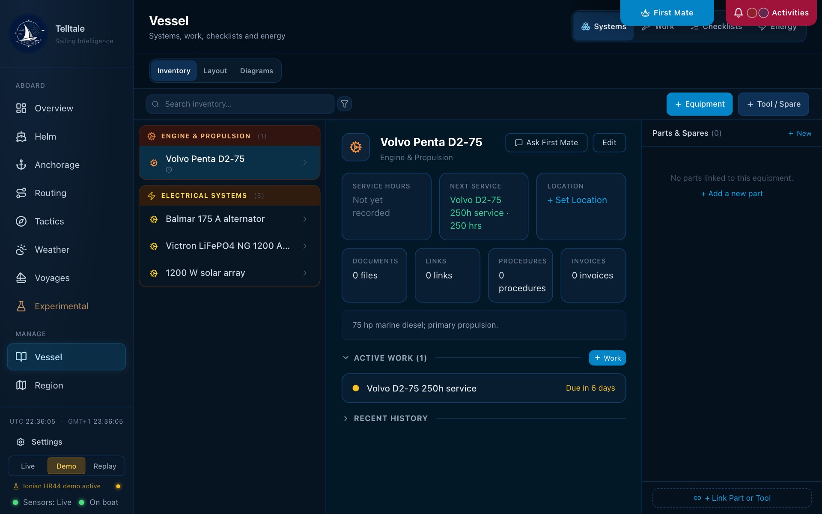822x514 pixels.
Task: Click the Victron LiFePO4 row icon
Action: (154, 246)
